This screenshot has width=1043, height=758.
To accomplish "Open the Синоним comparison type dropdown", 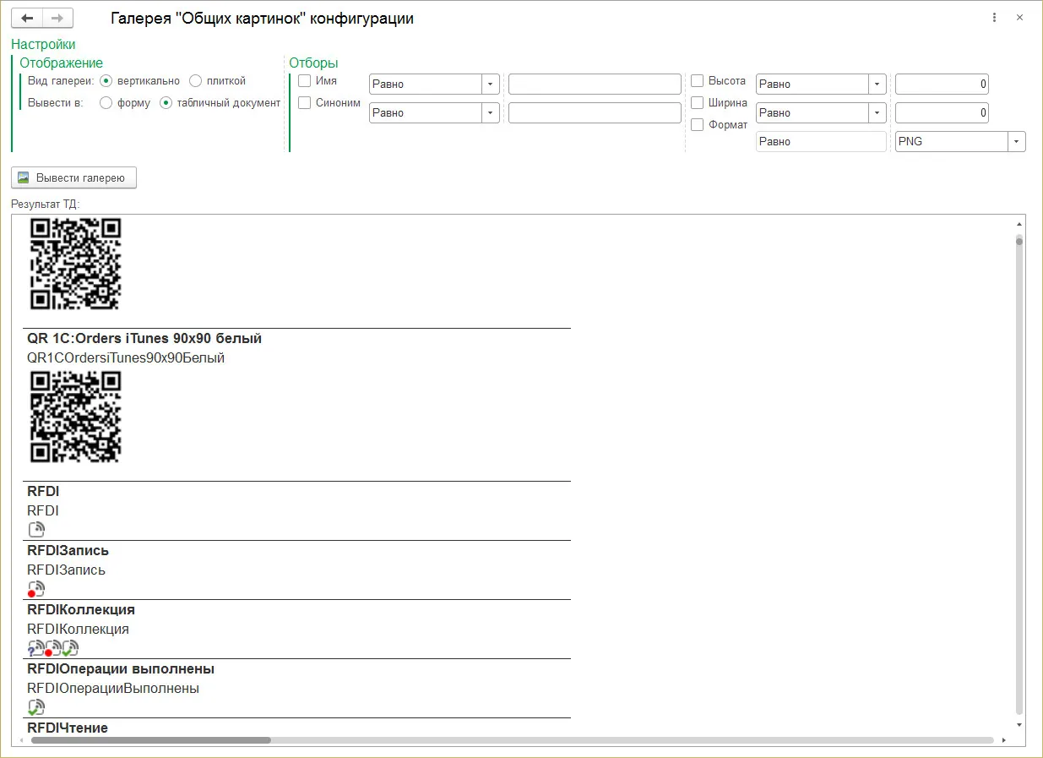I will pyautogui.click(x=491, y=113).
